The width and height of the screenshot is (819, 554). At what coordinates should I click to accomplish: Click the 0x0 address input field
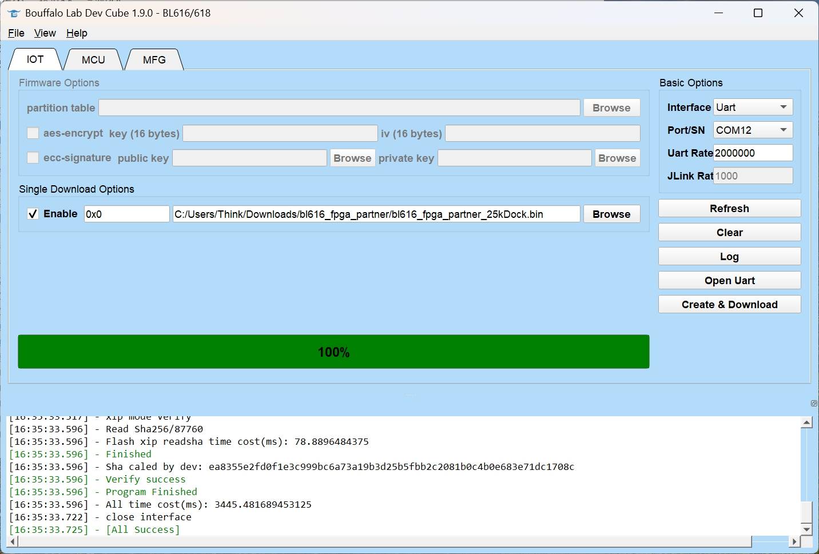coord(127,214)
